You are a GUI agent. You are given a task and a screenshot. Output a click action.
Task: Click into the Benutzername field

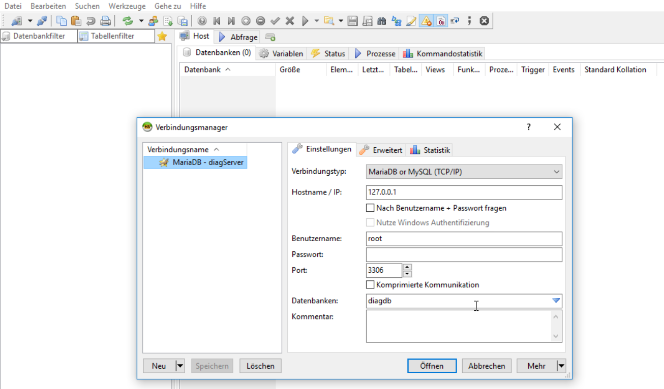464,239
